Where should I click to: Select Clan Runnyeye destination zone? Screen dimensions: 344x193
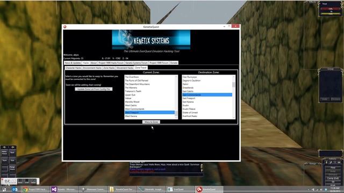pos(207,77)
